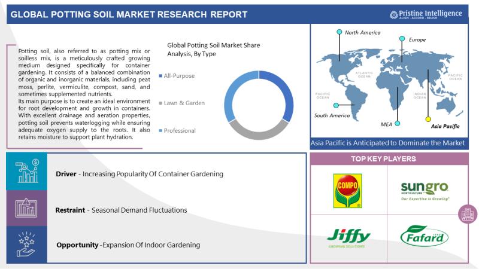Click the North America map marker
Image resolution: width=479 pixels, height=269 pixels.
tap(339, 32)
